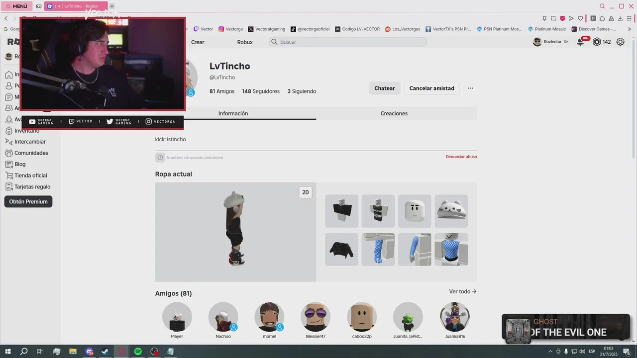Open the three-dots menu on LvTincho profile
637x358 pixels.
[470, 88]
